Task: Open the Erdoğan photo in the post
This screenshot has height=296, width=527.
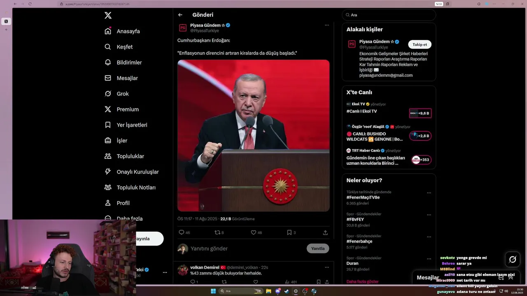Action: 253,136
